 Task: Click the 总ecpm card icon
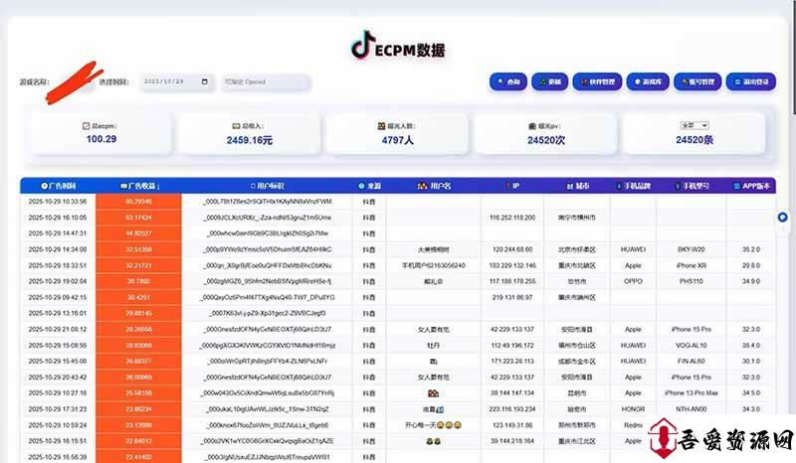tap(86, 126)
